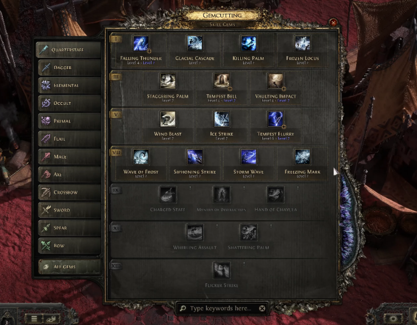Select the Falling Thunder skill gem icon
The width and height of the screenshot is (417, 325).
pyautogui.click(x=140, y=43)
